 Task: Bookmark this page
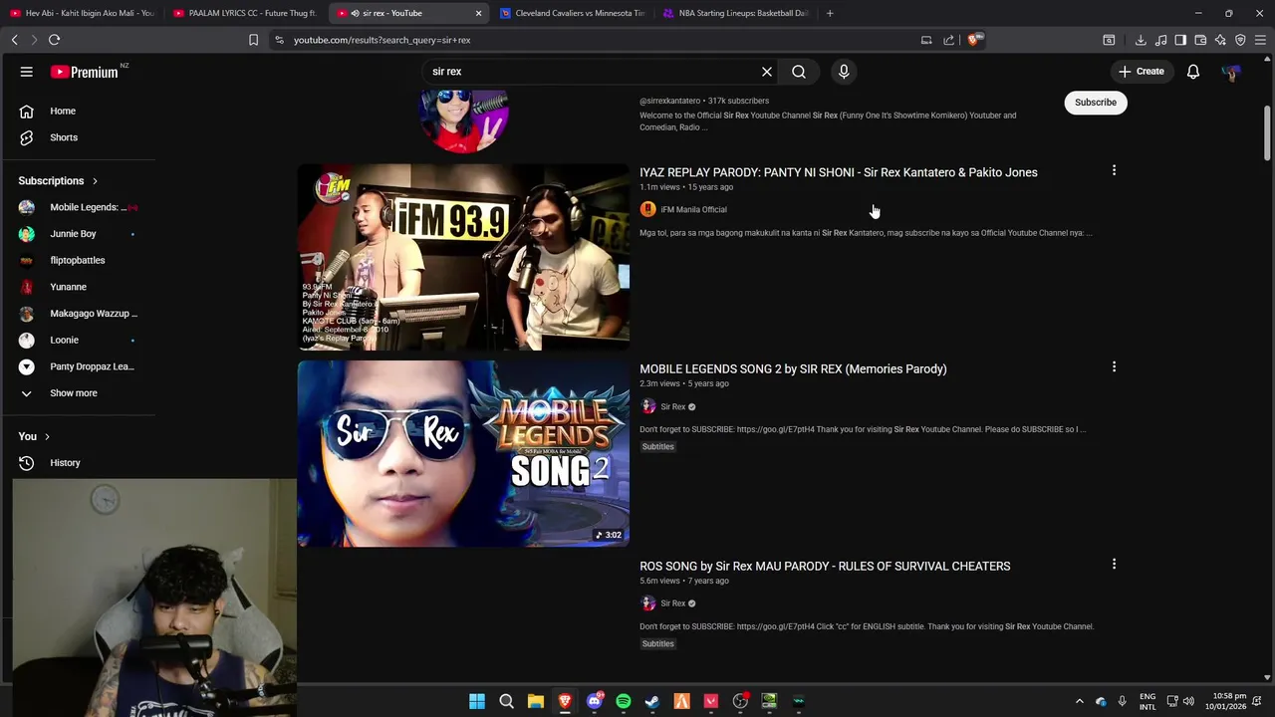[253, 40]
